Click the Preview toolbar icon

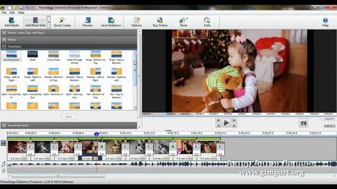point(87,22)
